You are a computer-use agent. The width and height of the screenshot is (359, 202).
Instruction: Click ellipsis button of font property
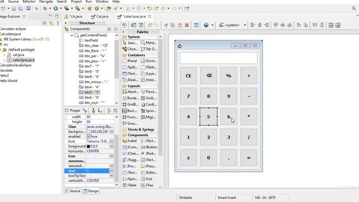(x=112, y=141)
